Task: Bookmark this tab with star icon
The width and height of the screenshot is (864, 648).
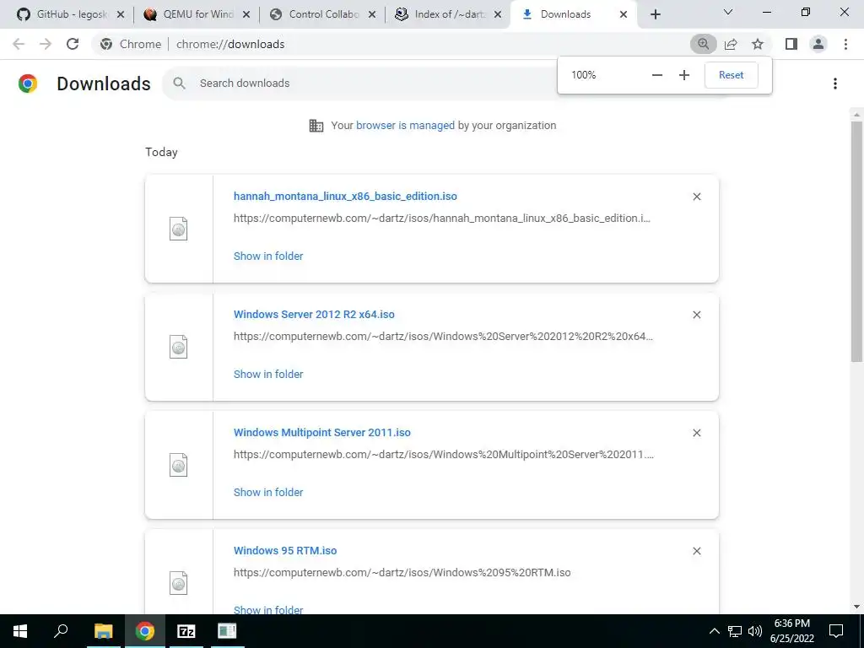Action: pos(758,44)
